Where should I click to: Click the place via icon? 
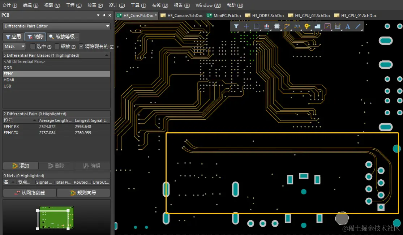(307, 26)
